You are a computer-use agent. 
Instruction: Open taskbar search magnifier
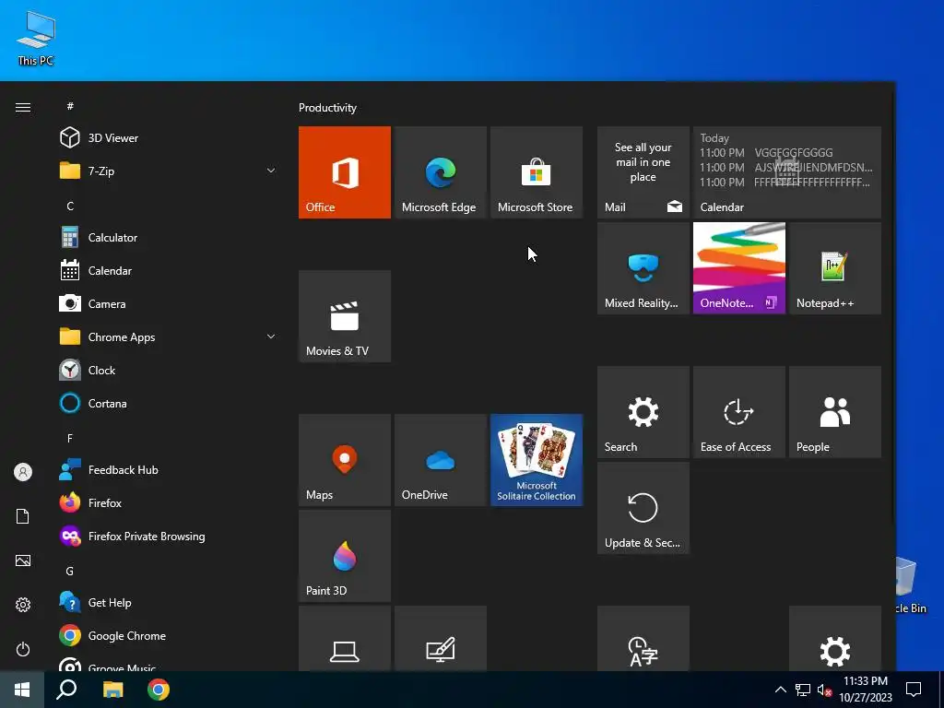[66, 690]
